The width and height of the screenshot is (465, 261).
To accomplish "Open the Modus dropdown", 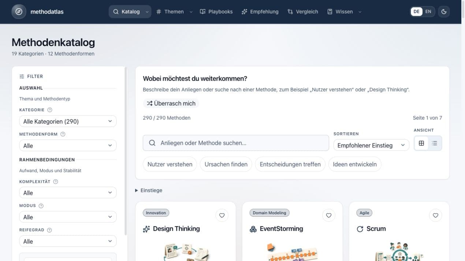I will 68,217.
